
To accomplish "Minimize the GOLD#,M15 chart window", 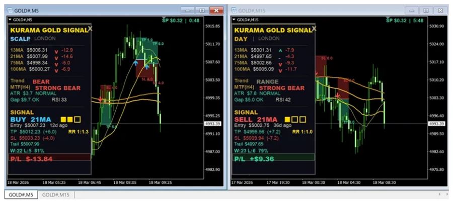I will [x=411, y=11].
